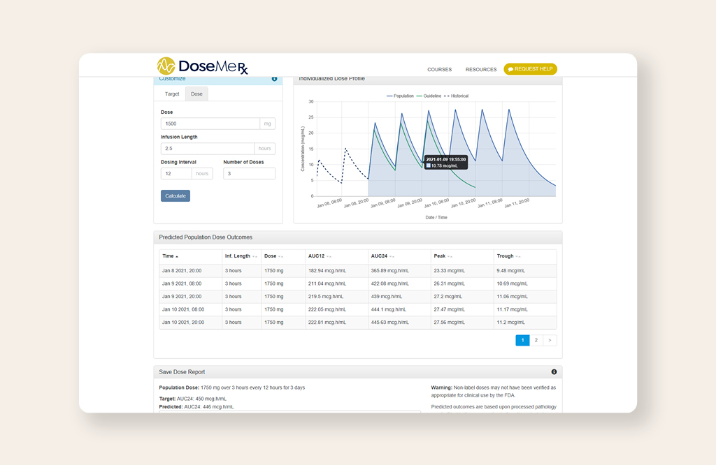The width and height of the screenshot is (716, 465).
Task: Open the Resources menu item
Action: tap(481, 70)
